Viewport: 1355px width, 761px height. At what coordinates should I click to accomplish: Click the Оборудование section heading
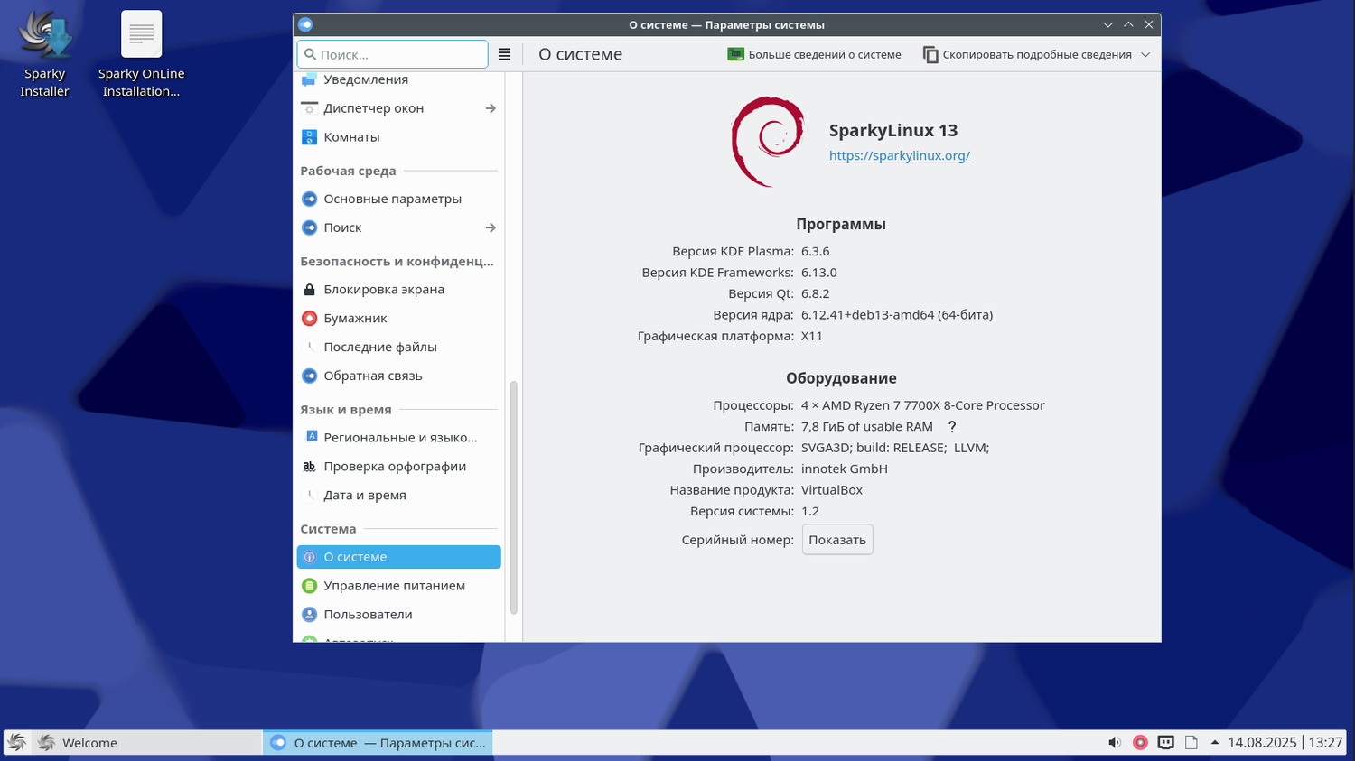point(841,378)
